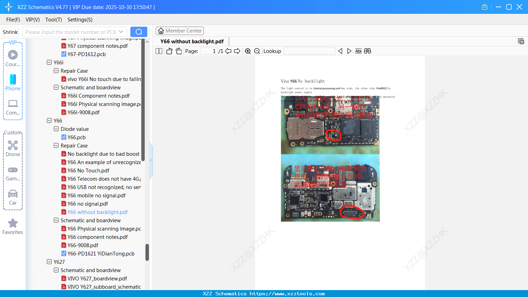The height and width of the screenshot is (297, 528).
Task: Collapse the Y66i tree node
Action: (x=49, y=63)
